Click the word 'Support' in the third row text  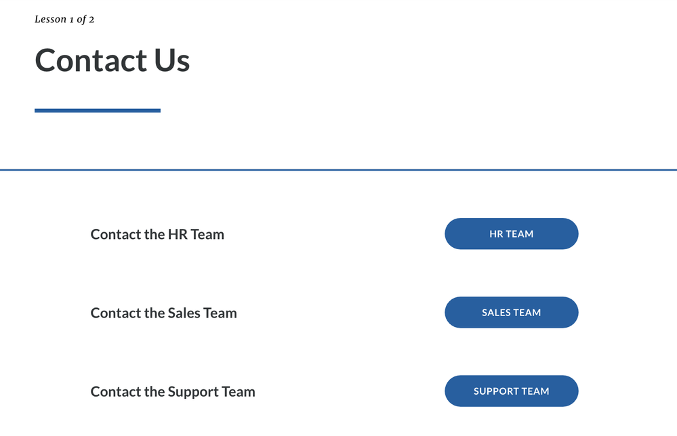pos(194,392)
